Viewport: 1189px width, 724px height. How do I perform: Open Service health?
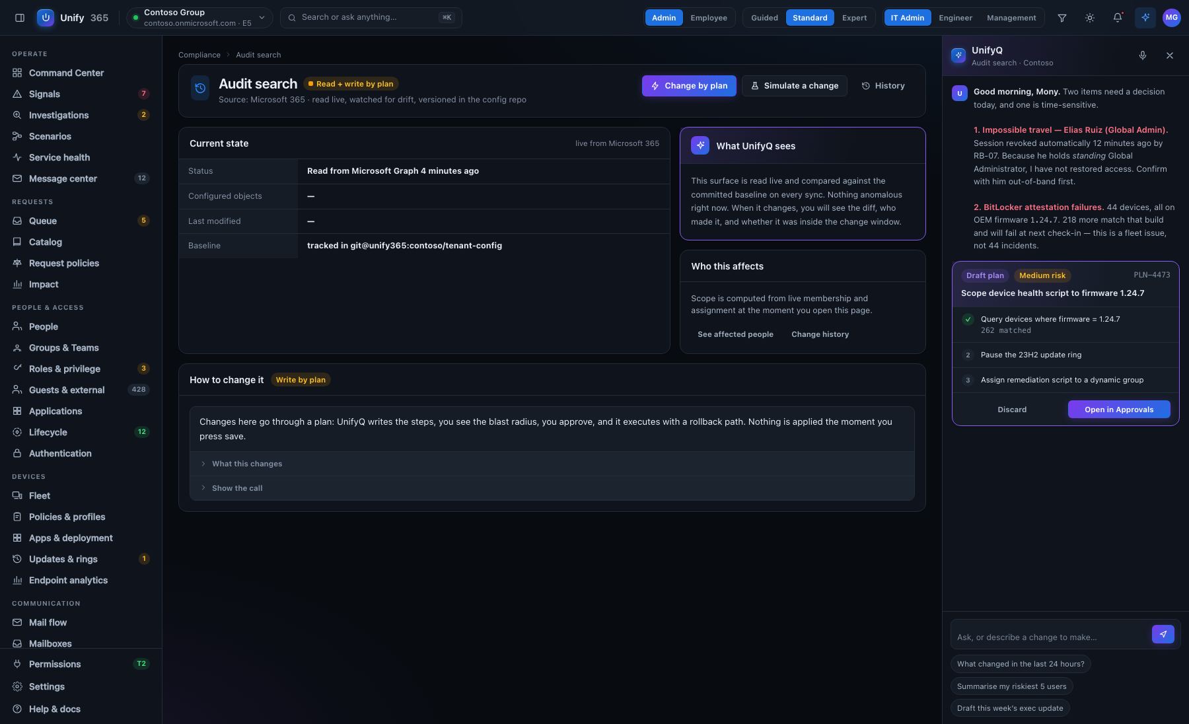(81, 157)
